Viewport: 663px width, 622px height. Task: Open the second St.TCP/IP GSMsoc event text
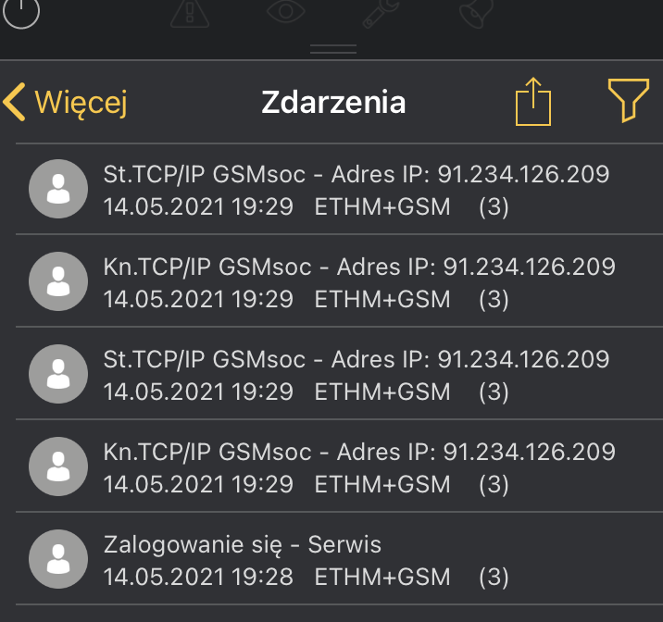pos(356,359)
